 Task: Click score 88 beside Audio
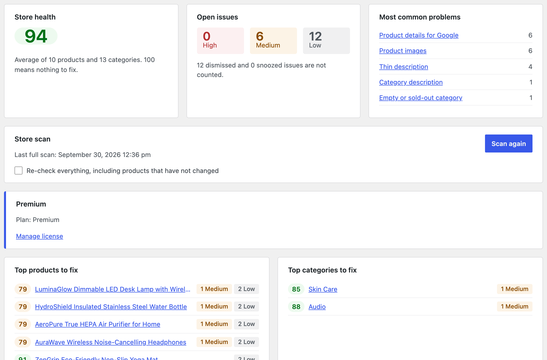click(x=296, y=307)
